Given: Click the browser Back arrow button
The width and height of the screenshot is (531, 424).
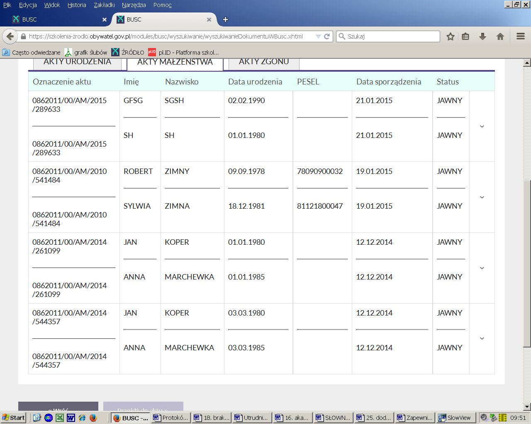Looking at the screenshot, I should [10, 36].
